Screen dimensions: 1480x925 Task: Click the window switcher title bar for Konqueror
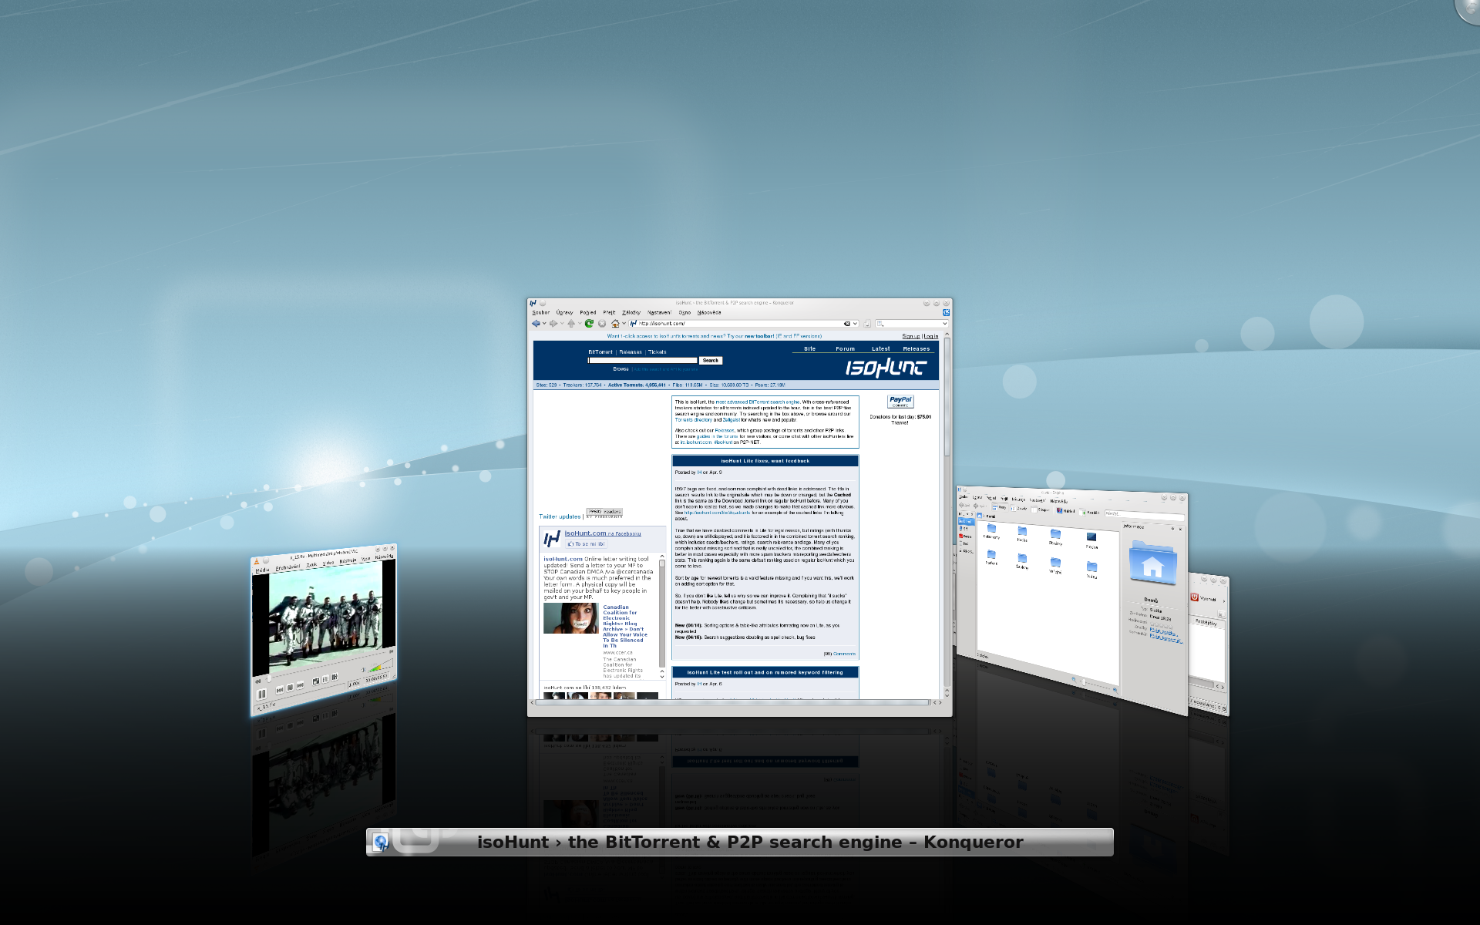(740, 842)
